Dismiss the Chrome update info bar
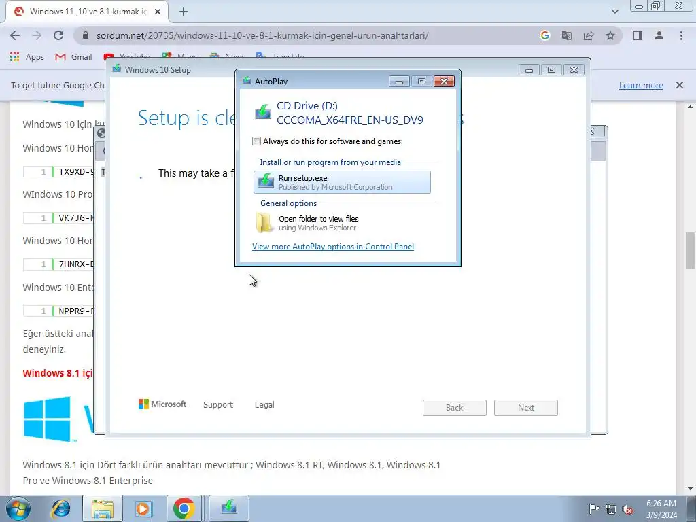 tap(680, 85)
